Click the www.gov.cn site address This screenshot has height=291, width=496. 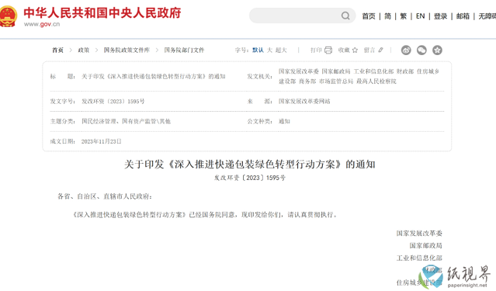pyautogui.click(x=42, y=24)
